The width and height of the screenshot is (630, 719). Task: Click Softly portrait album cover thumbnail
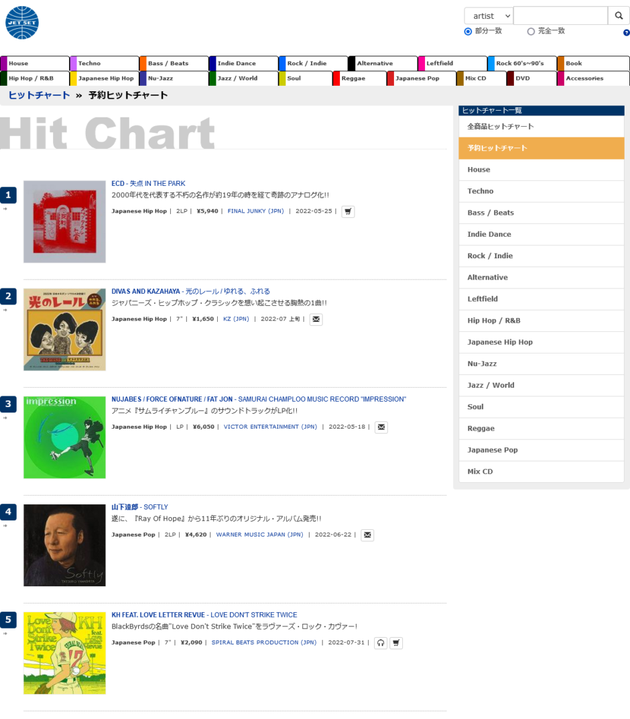[64, 545]
